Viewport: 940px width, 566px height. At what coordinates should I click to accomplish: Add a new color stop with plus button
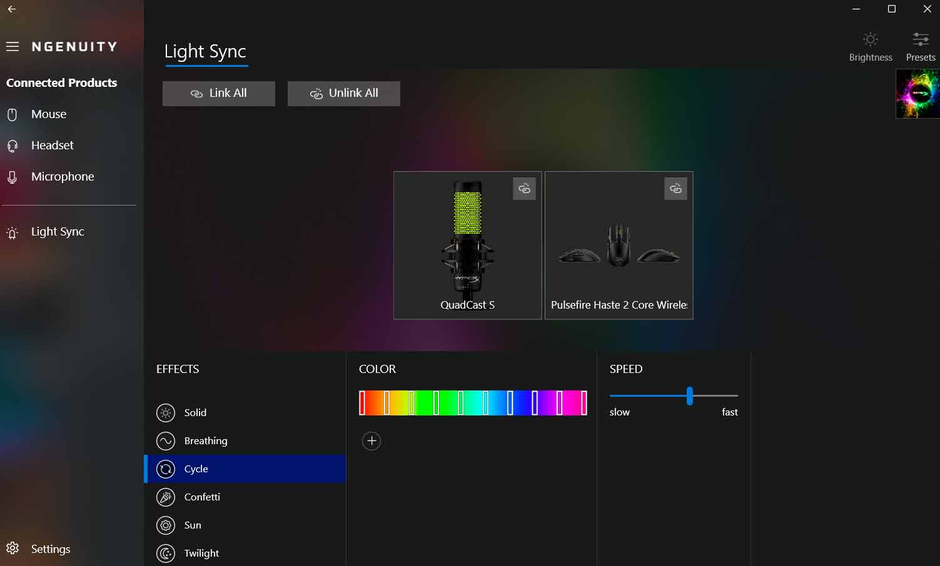[371, 441]
